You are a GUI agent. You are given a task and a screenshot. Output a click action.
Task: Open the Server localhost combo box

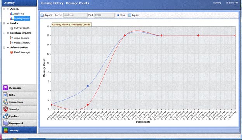click(x=75, y=15)
